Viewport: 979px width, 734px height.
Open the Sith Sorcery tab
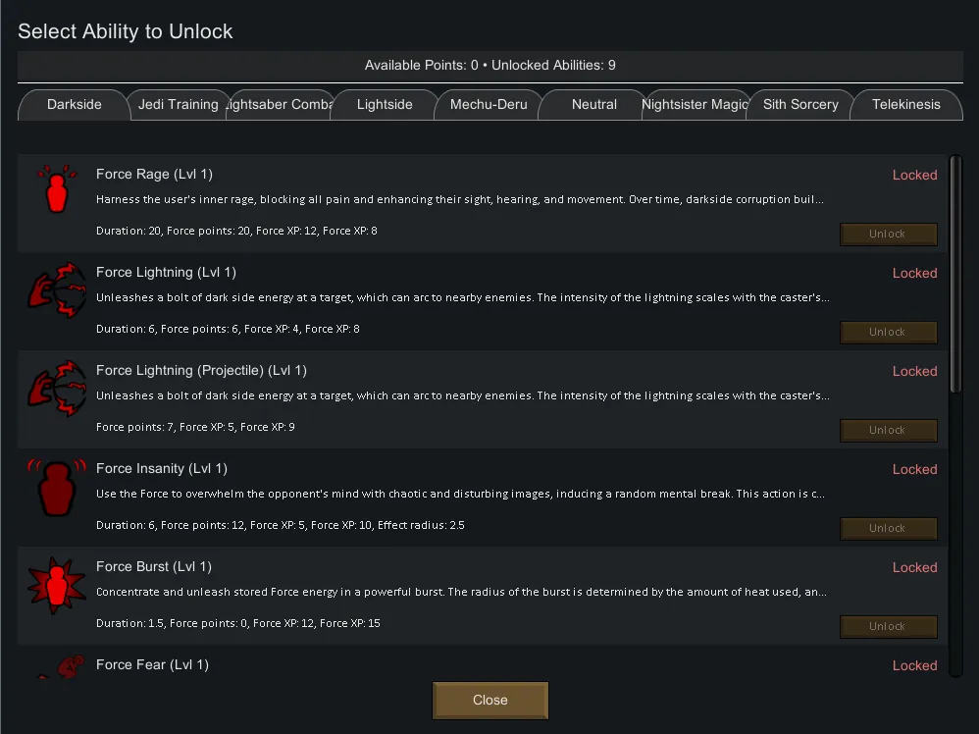[x=800, y=105]
